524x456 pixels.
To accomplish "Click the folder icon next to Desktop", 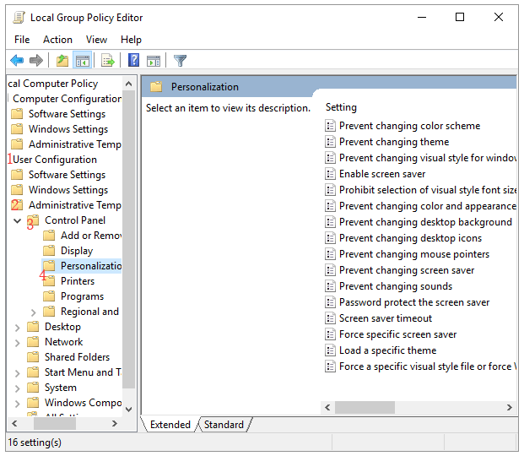I will (33, 327).
